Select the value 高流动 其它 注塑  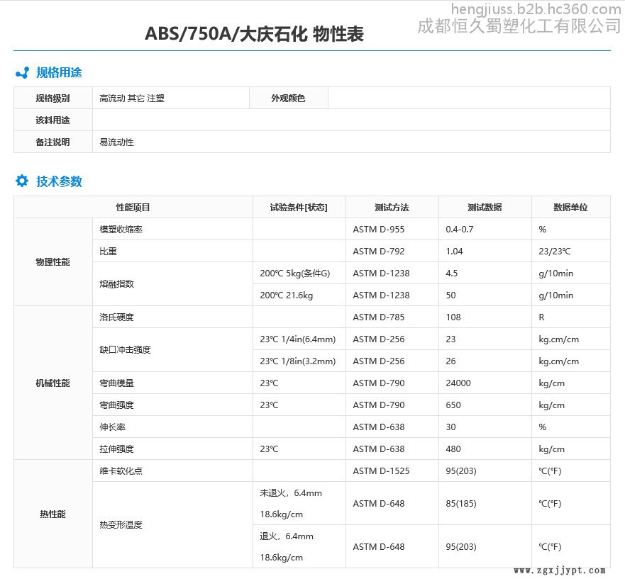(x=131, y=98)
